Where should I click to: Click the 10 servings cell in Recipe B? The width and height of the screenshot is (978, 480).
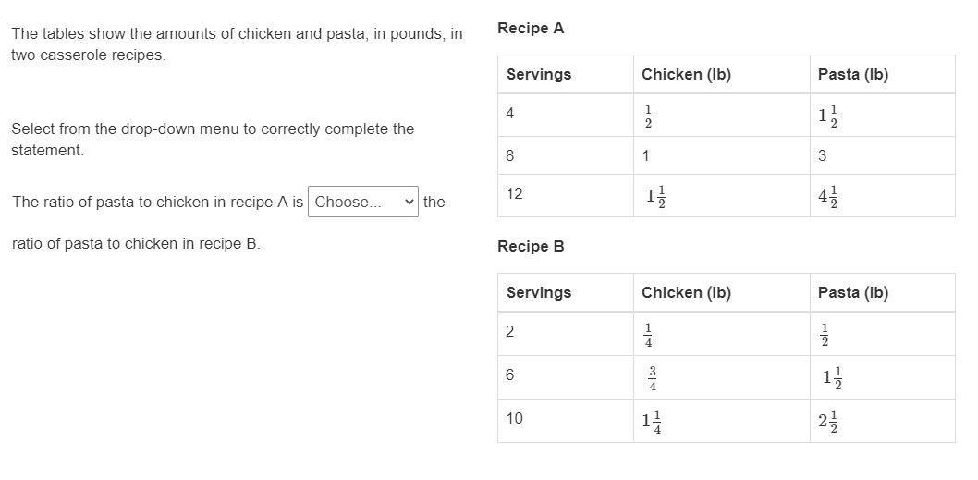point(566,421)
